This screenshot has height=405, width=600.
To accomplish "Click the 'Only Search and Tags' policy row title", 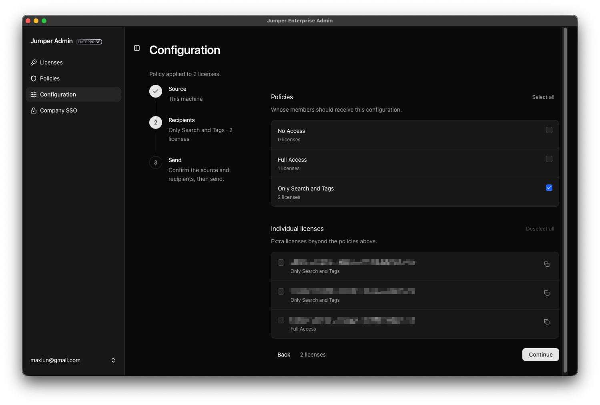I will tap(306, 188).
